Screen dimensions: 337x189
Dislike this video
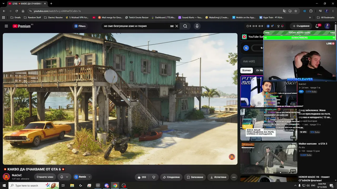click(154, 177)
